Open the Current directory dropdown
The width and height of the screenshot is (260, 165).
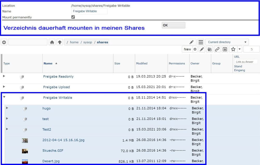227,42
